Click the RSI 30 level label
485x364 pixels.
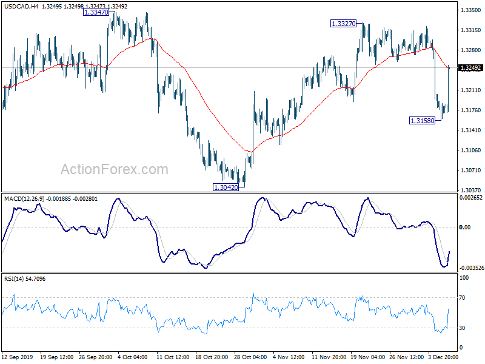tap(462, 328)
